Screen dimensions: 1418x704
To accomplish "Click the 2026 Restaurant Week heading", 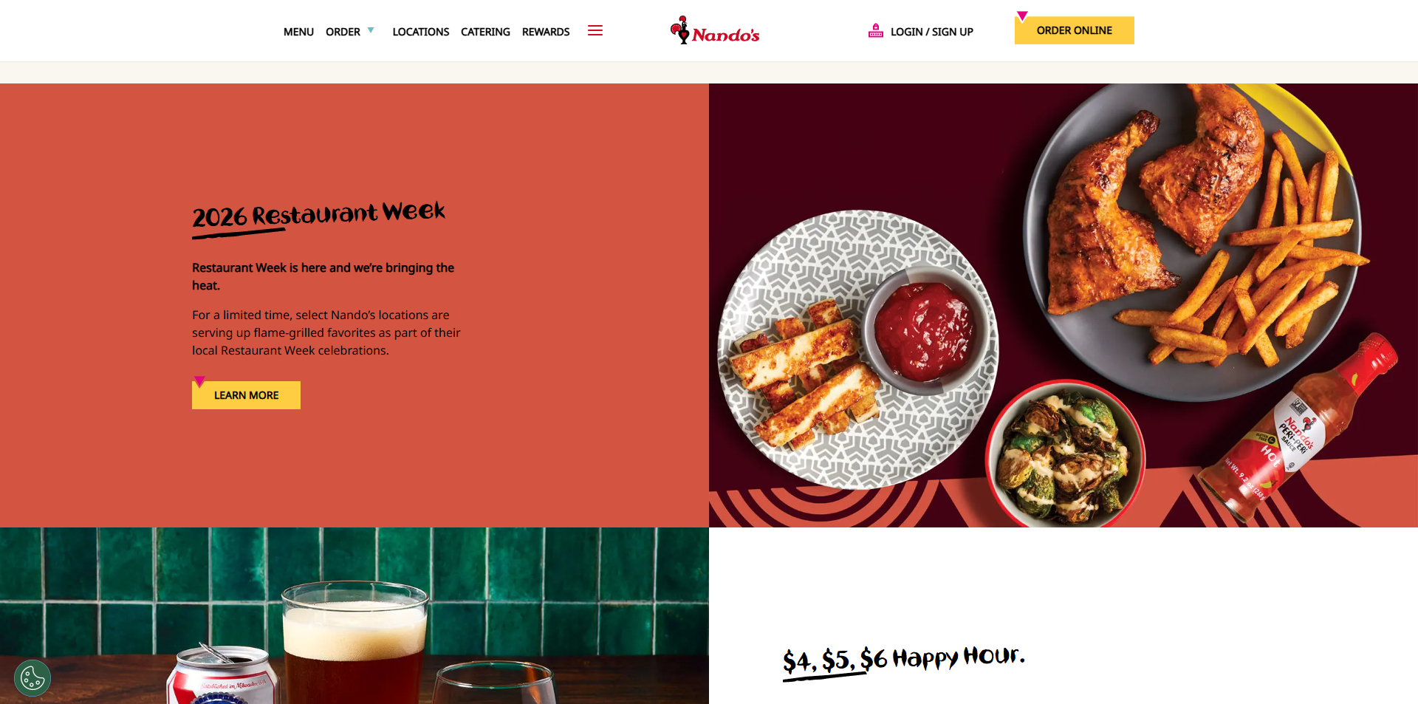I will (318, 217).
